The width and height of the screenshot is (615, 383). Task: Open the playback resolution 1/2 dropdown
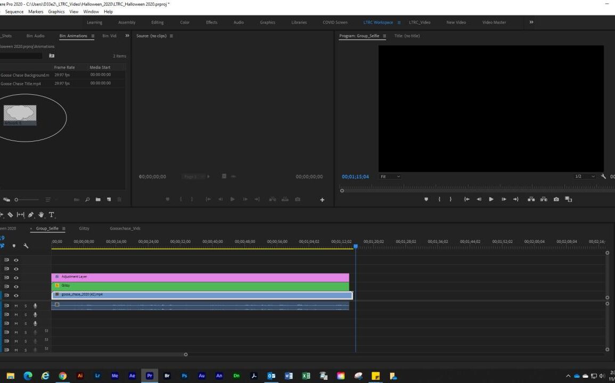click(x=585, y=177)
